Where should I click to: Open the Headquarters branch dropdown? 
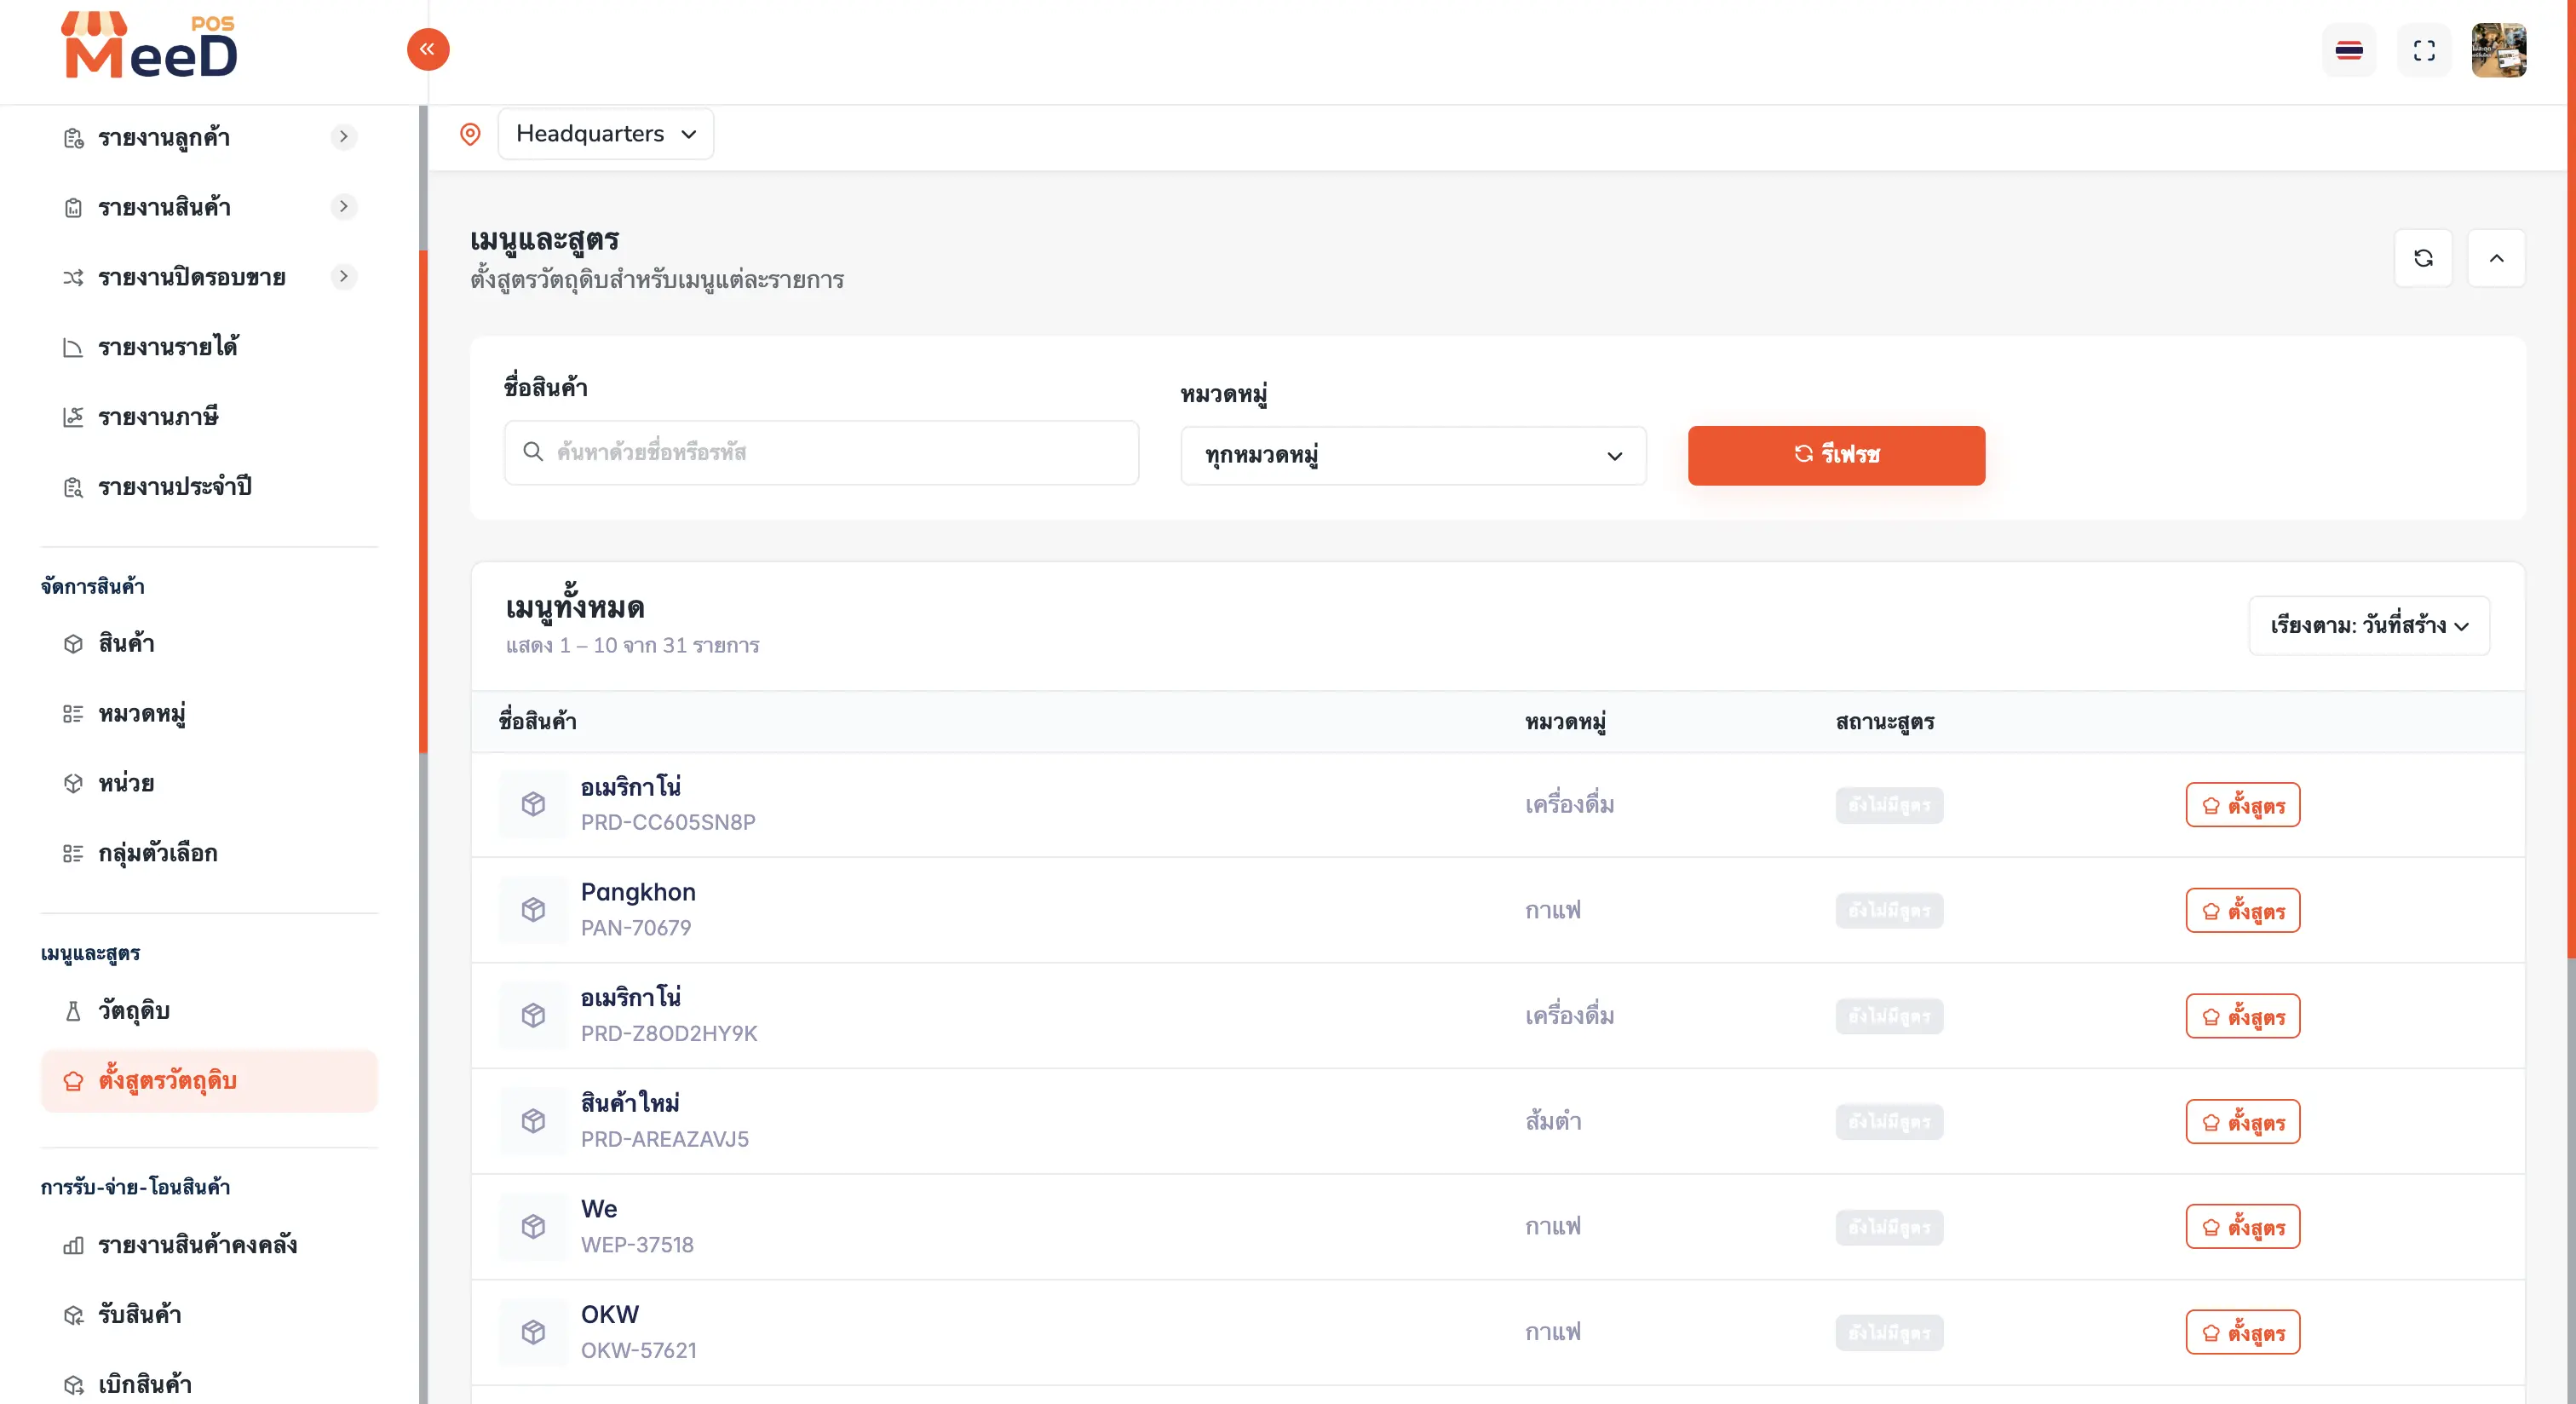click(606, 134)
